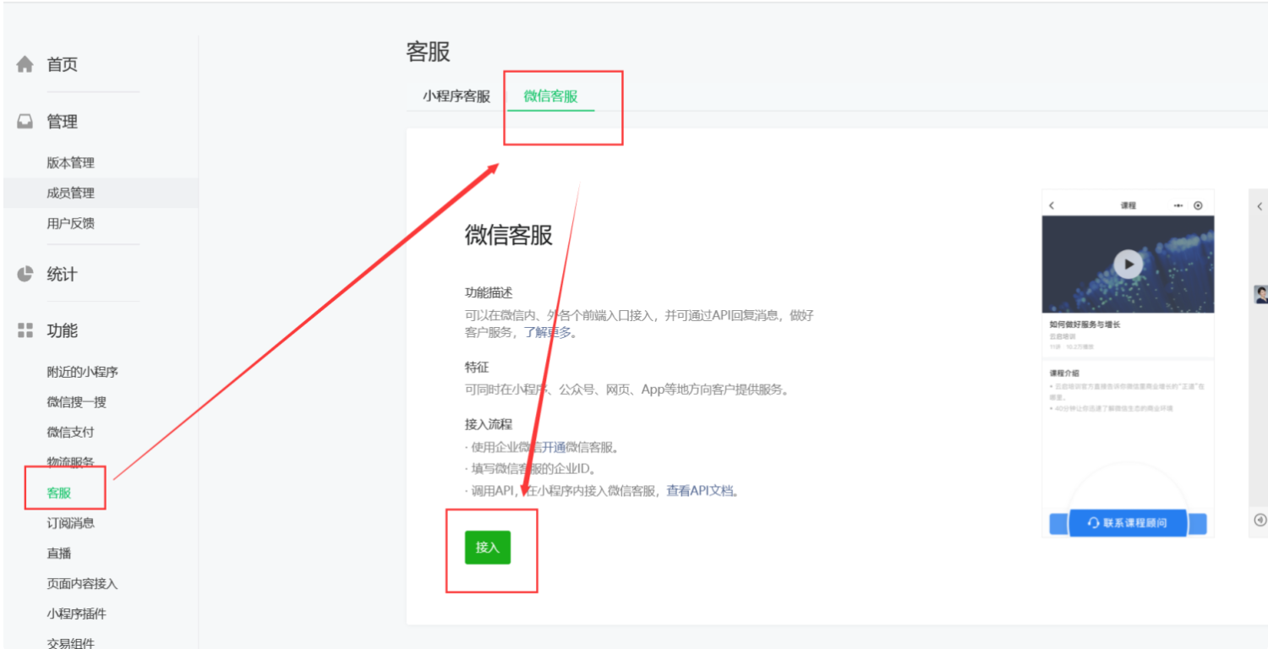Open the 首页 home page
The width and height of the screenshot is (1268, 649).
(x=62, y=65)
